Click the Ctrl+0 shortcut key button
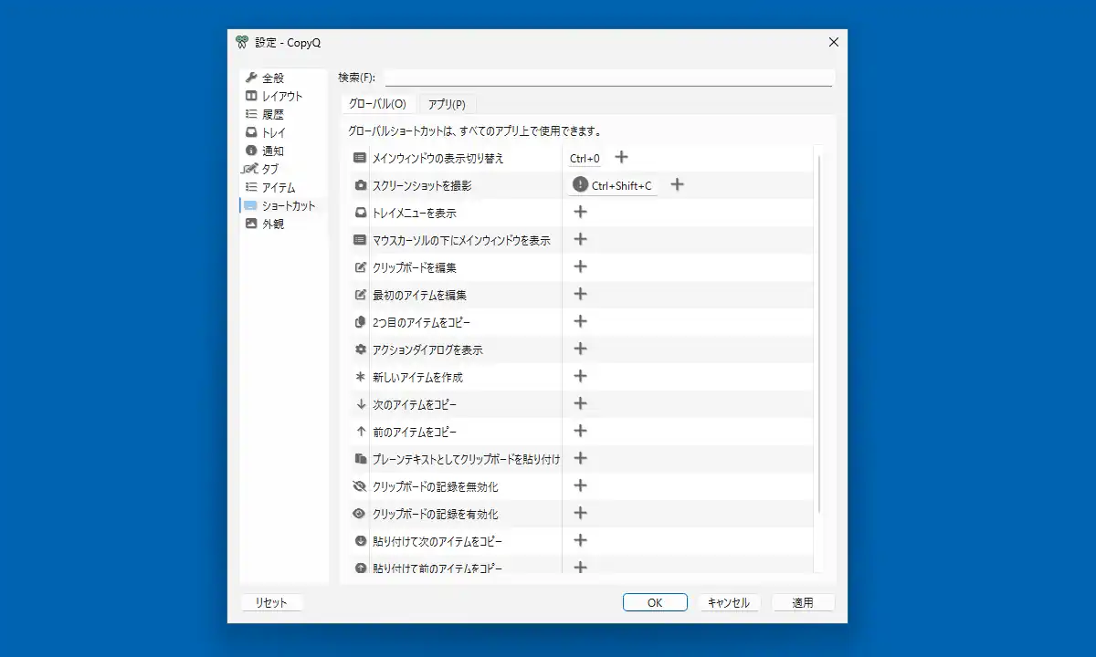Image resolution: width=1096 pixels, height=657 pixels. [x=585, y=159]
